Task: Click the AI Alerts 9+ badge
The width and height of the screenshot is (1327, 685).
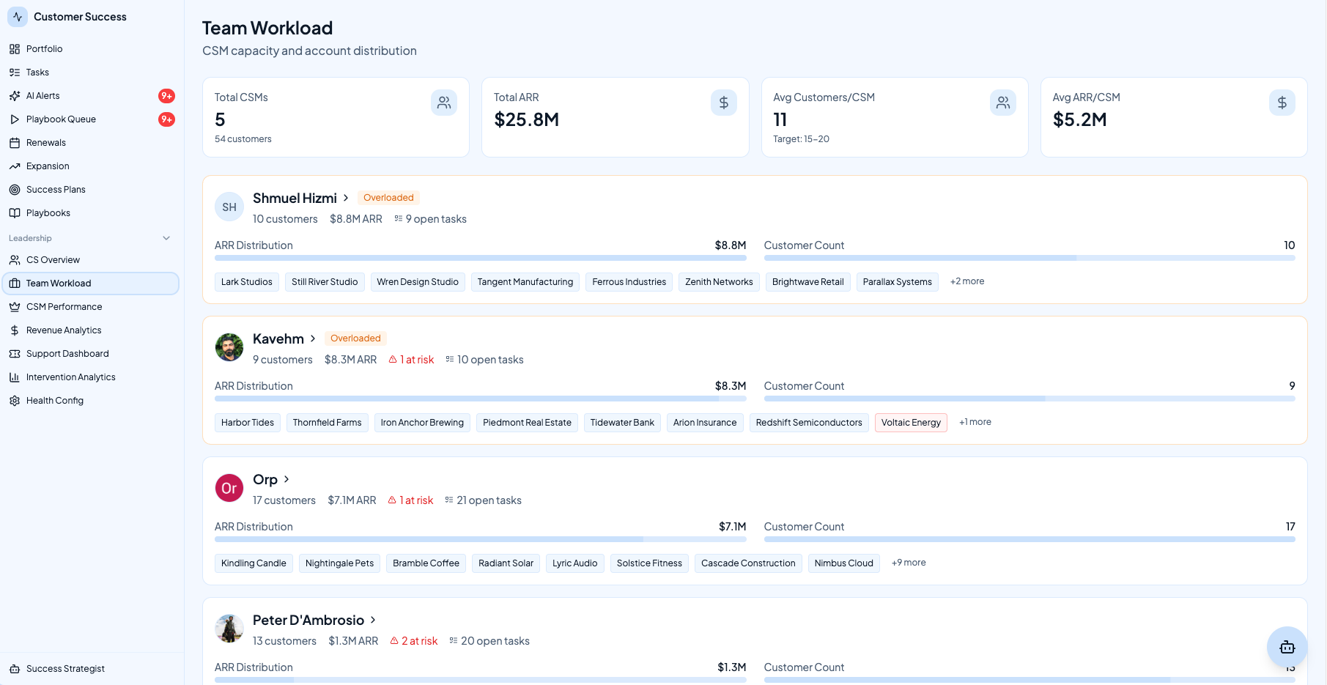Action: click(167, 96)
